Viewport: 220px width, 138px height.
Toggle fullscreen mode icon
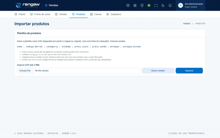pyautogui.click(x=156, y=5)
